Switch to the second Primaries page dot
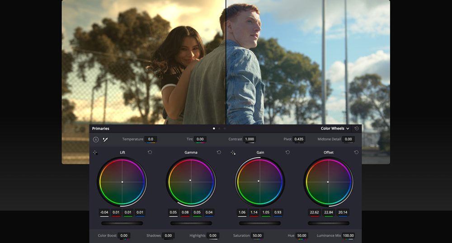Image resolution: width=452 pixels, height=243 pixels. (219, 129)
